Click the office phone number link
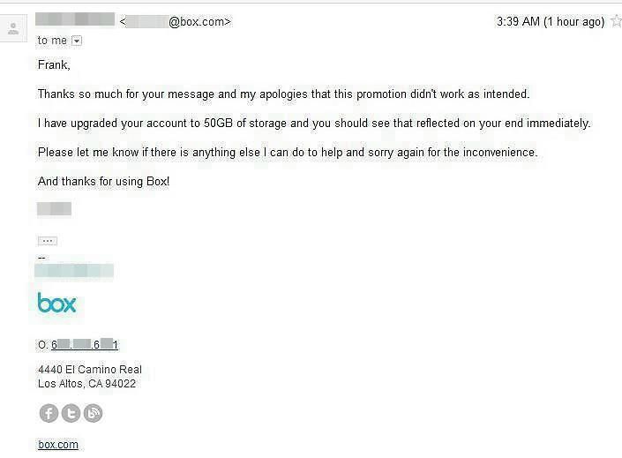622x458 pixels. pyautogui.click(x=85, y=344)
